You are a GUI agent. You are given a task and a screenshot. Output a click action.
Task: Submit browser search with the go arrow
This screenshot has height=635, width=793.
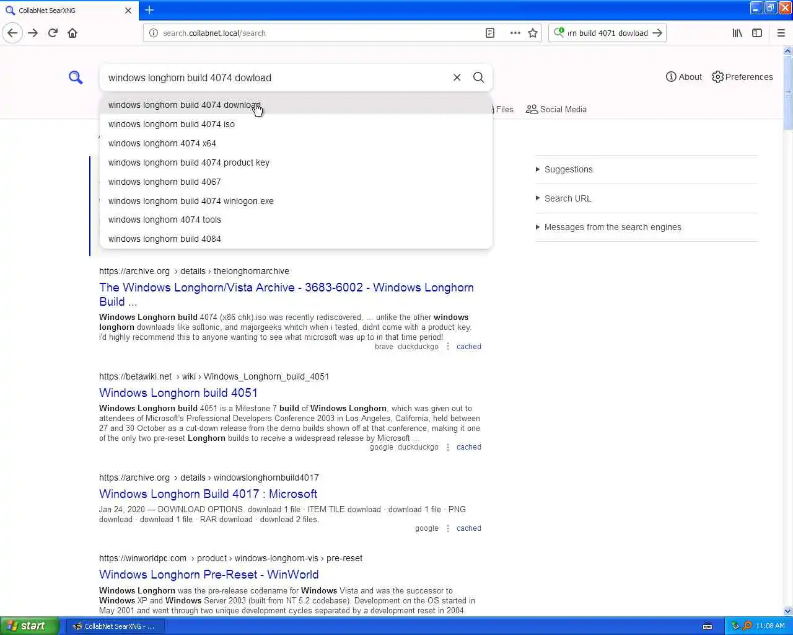pos(657,33)
